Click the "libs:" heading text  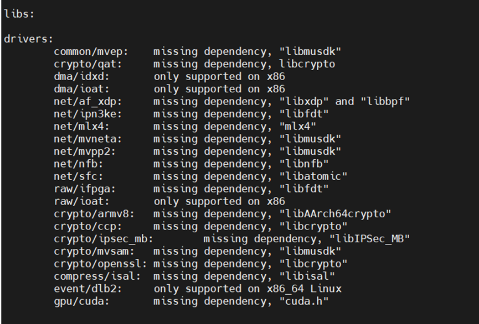pyautogui.click(x=19, y=14)
